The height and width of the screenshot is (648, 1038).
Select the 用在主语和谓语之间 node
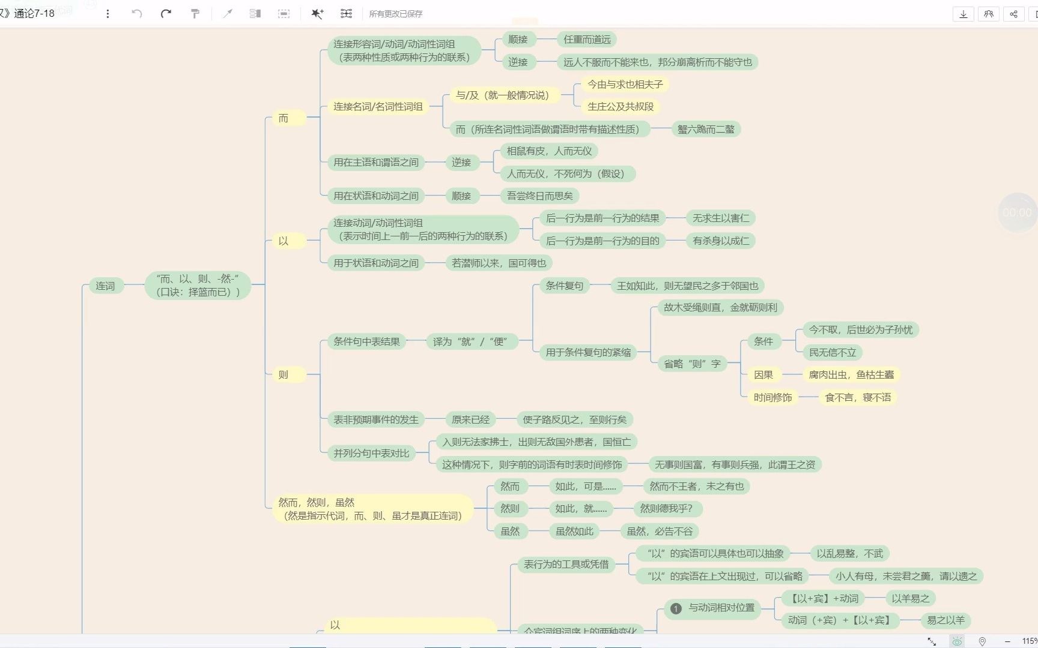tap(376, 162)
